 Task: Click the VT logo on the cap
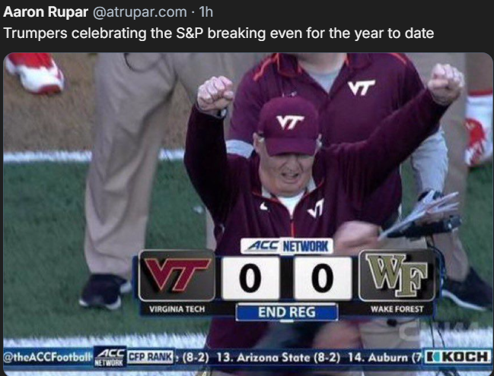290,122
